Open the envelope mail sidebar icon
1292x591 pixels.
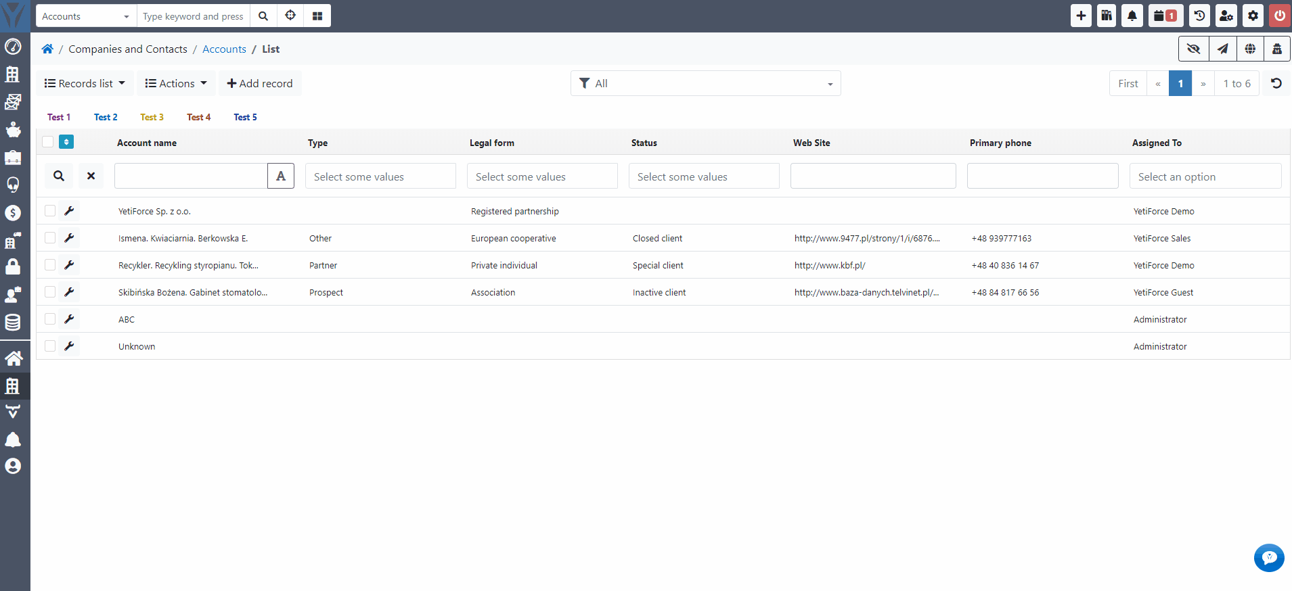point(13,102)
